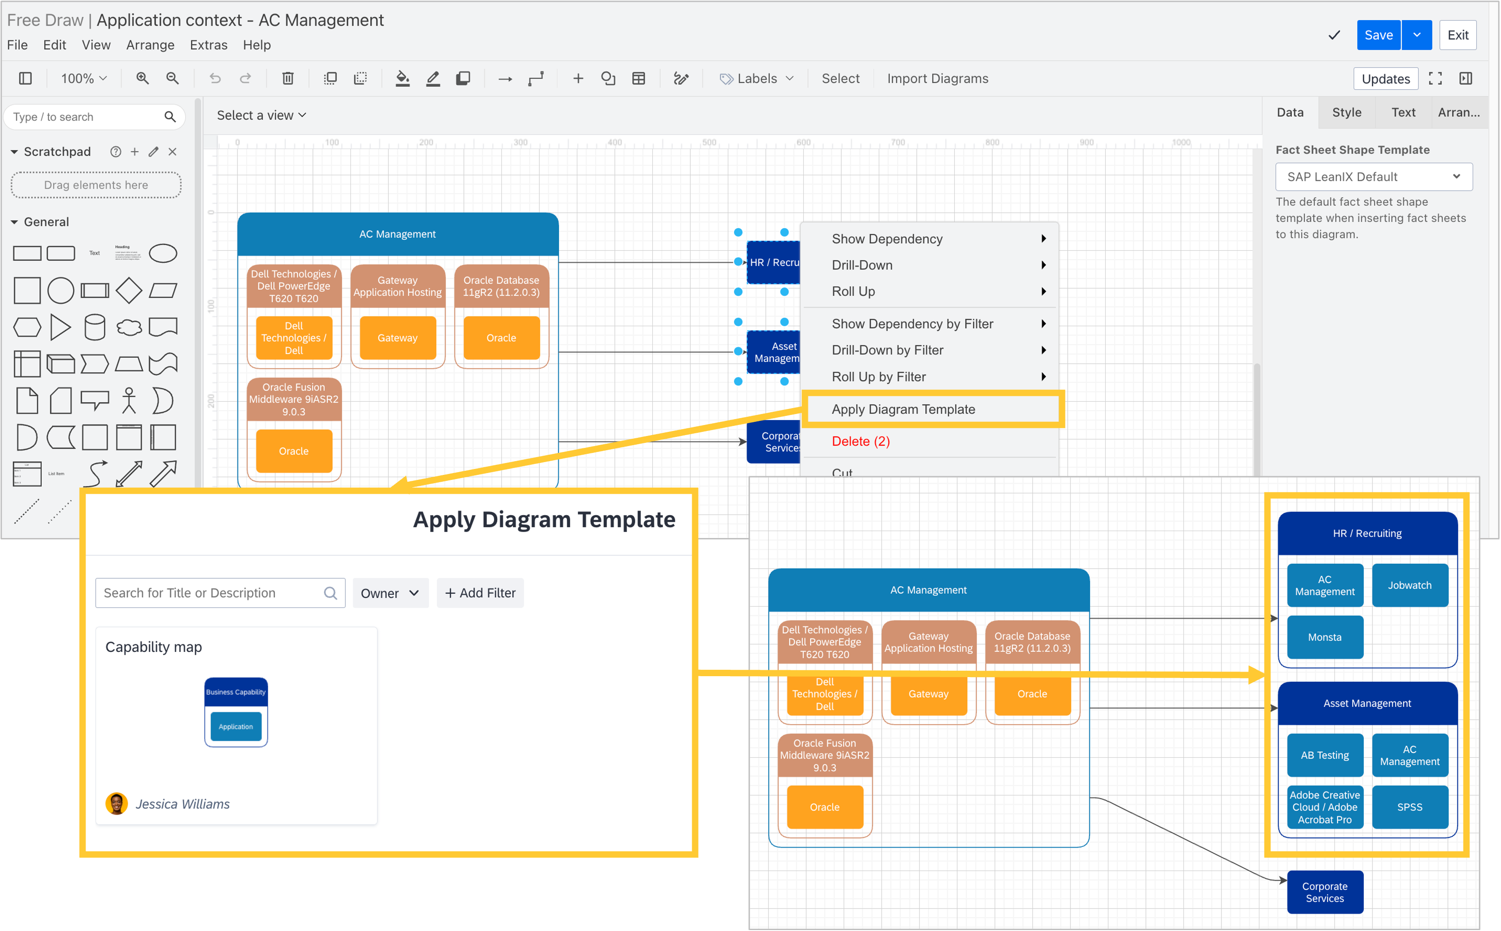Collapse the Scratchpad section
Image resolution: width=1501 pixels, height=931 pixels.
point(14,151)
